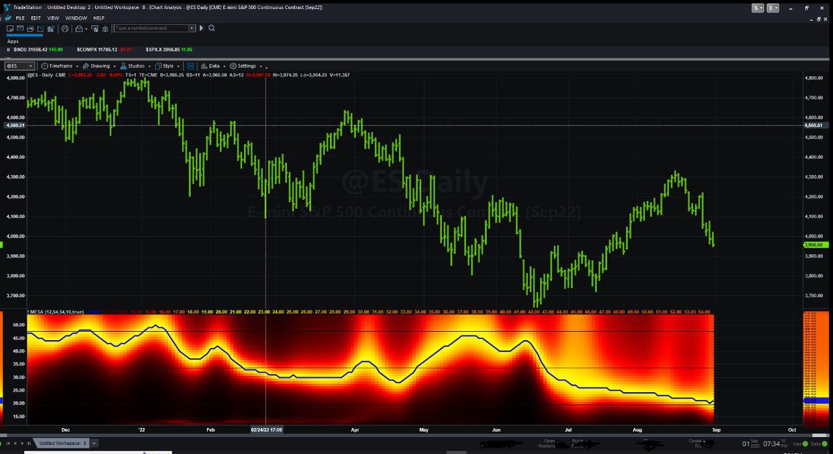Toggle the blue chart linking icon
Image resolution: width=833 pixels, height=454 pixels.
point(190,66)
